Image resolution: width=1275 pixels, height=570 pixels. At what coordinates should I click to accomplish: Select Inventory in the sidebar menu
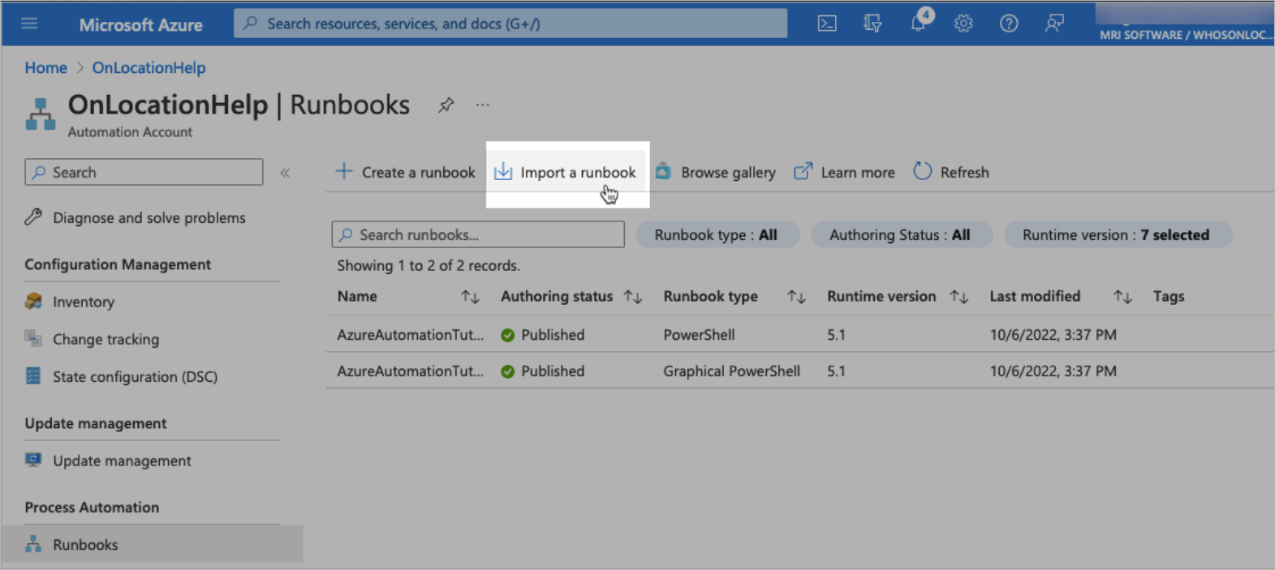point(83,302)
